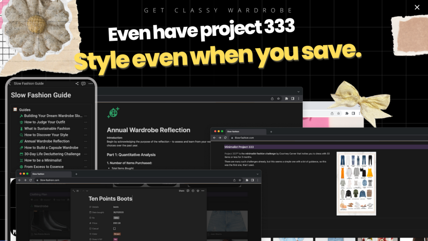428x241 pixels.
Task: Select Slow-fashion tab in Ten Points Boots window
Action: point(51,174)
